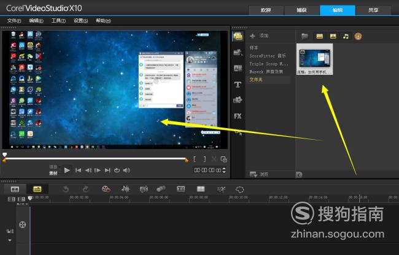This screenshot has height=255, width=399.
Task: Open the FX filter library
Action: [x=238, y=116]
